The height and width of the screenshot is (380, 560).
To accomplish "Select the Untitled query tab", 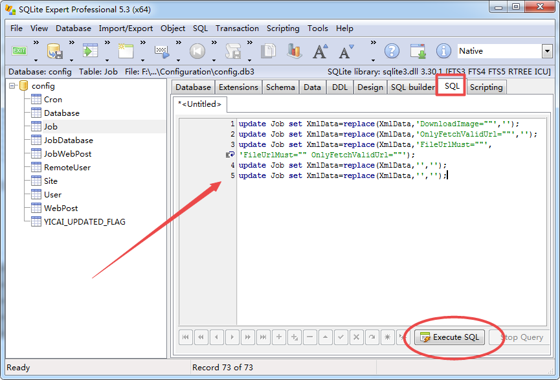I will click(x=200, y=104).
